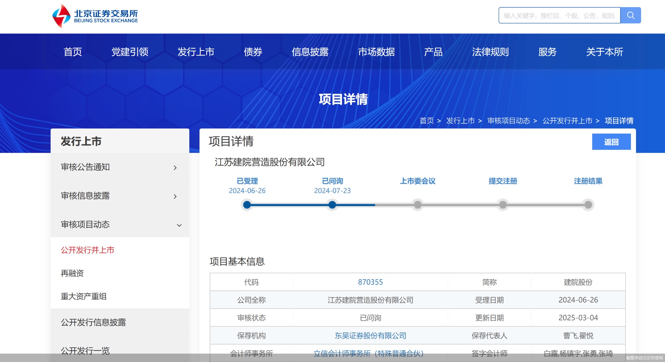Select 公开发行并上市 in the sidebar
Screen dimensions: 665x362
point(87,250)
